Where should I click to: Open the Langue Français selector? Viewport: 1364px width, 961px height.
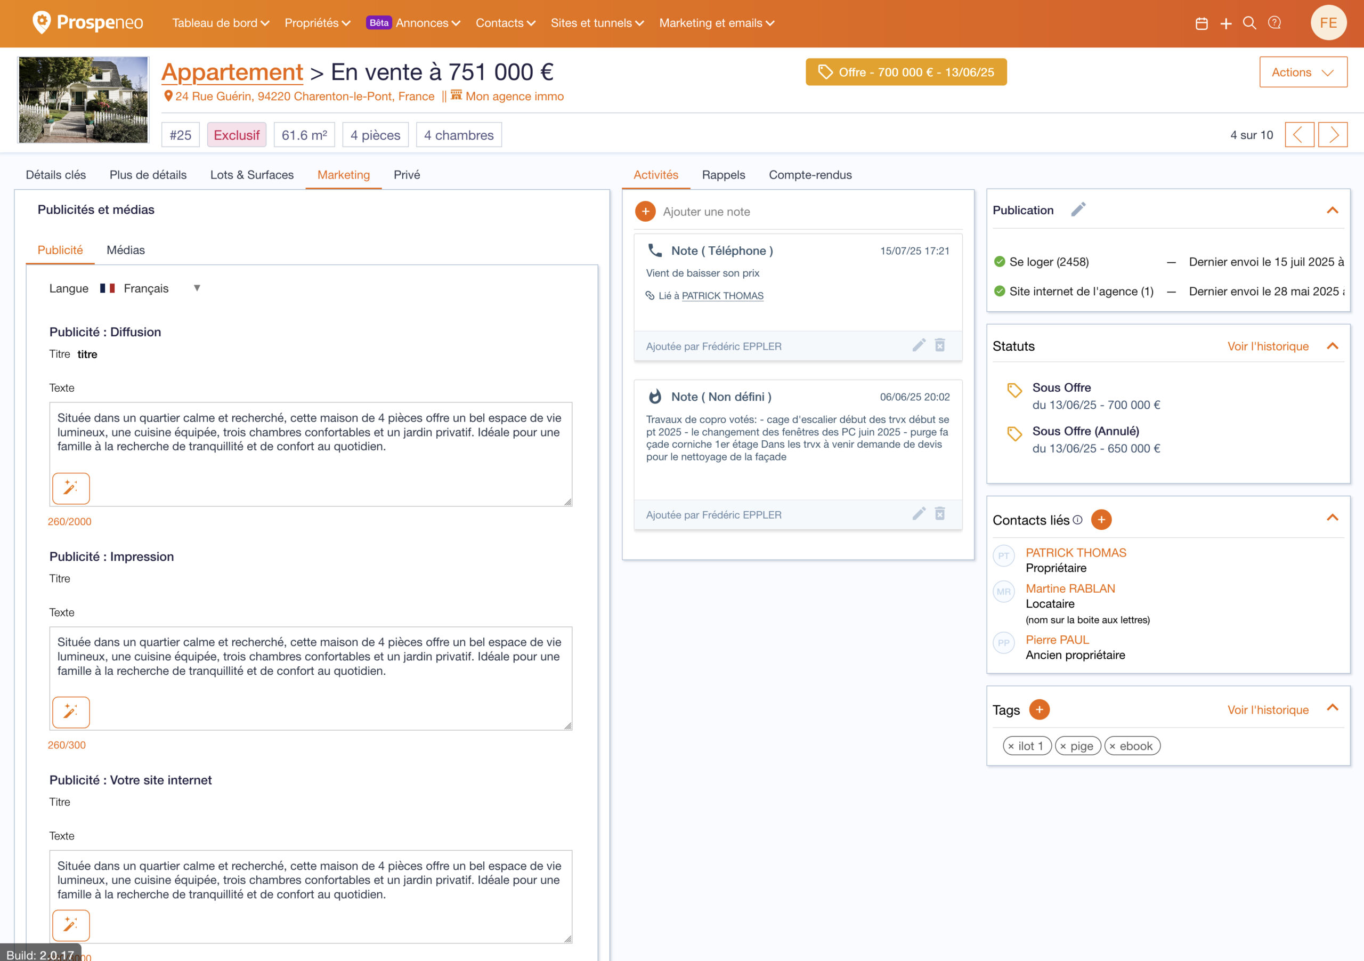pyautogui.click(x=150, y=288)
